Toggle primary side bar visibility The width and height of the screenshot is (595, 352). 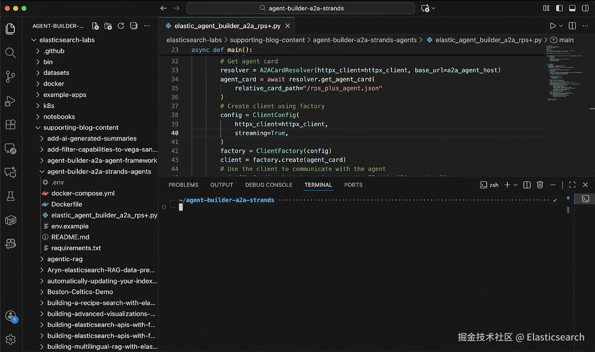coord(559,8)
